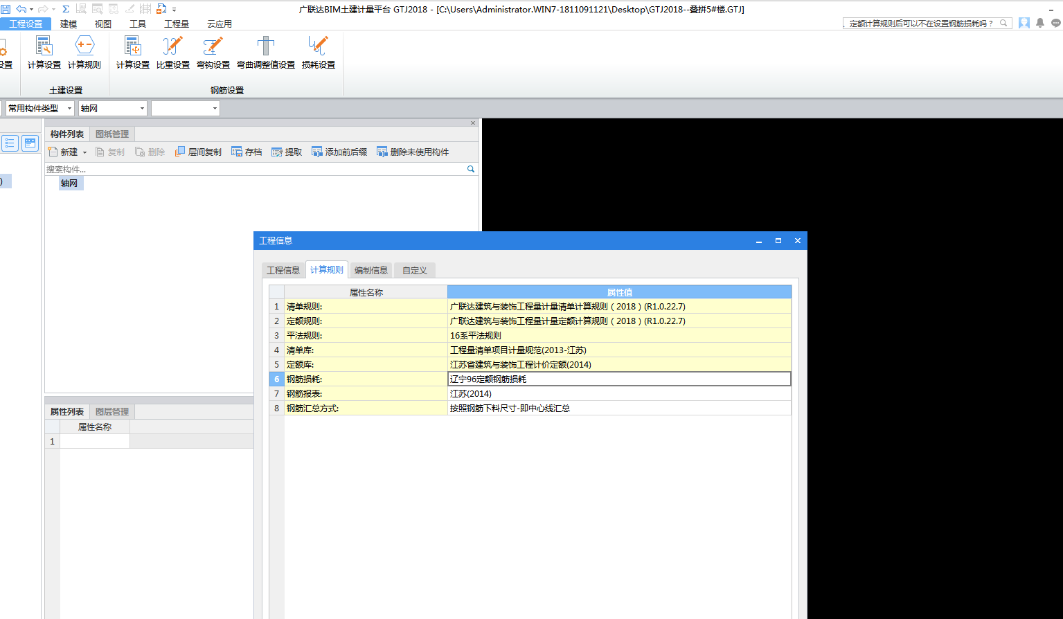This screenshot has width=1063, height=619.
Task: Click 新建 to create a component
Action: coord(63,152)
